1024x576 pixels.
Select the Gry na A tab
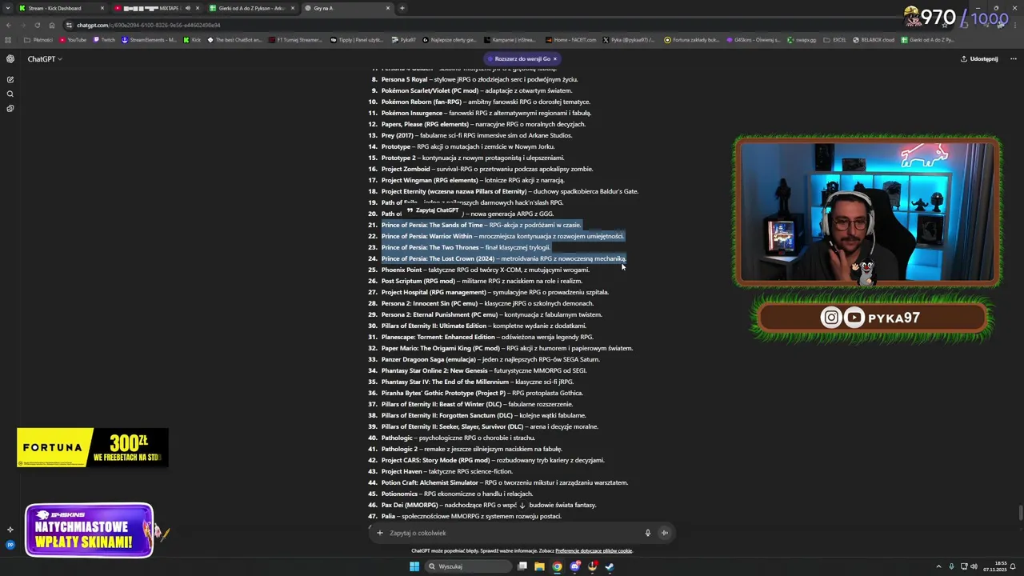pos(347,8)
